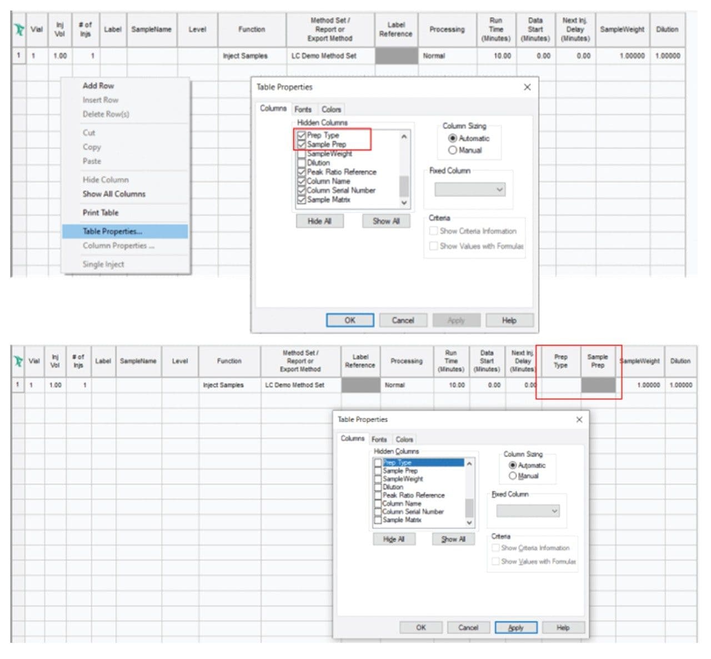Open Fixed Column dropdown in lower dialog
The width and height of the screenshot is (711, 659).
pos(528,511)
